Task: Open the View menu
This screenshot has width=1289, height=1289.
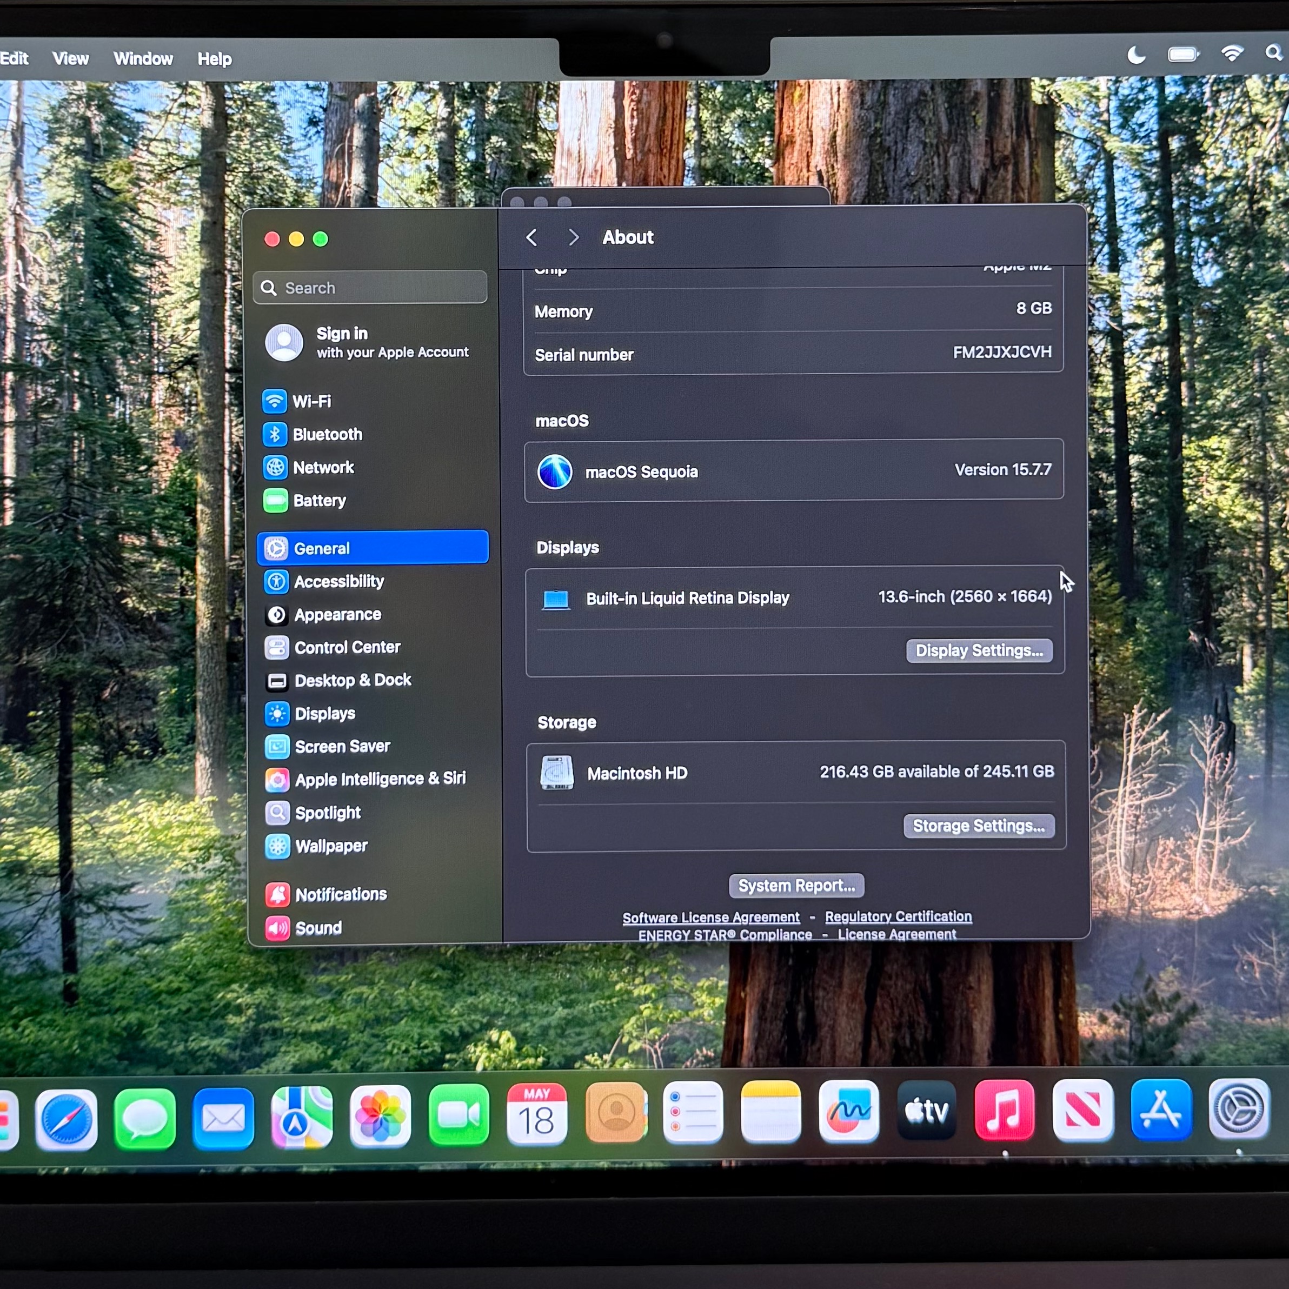Action: [x=70, y=59]
